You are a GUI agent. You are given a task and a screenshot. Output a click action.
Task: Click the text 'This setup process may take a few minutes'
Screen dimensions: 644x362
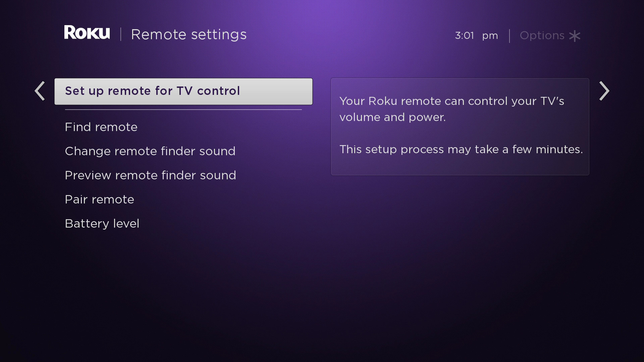(461, 149)
